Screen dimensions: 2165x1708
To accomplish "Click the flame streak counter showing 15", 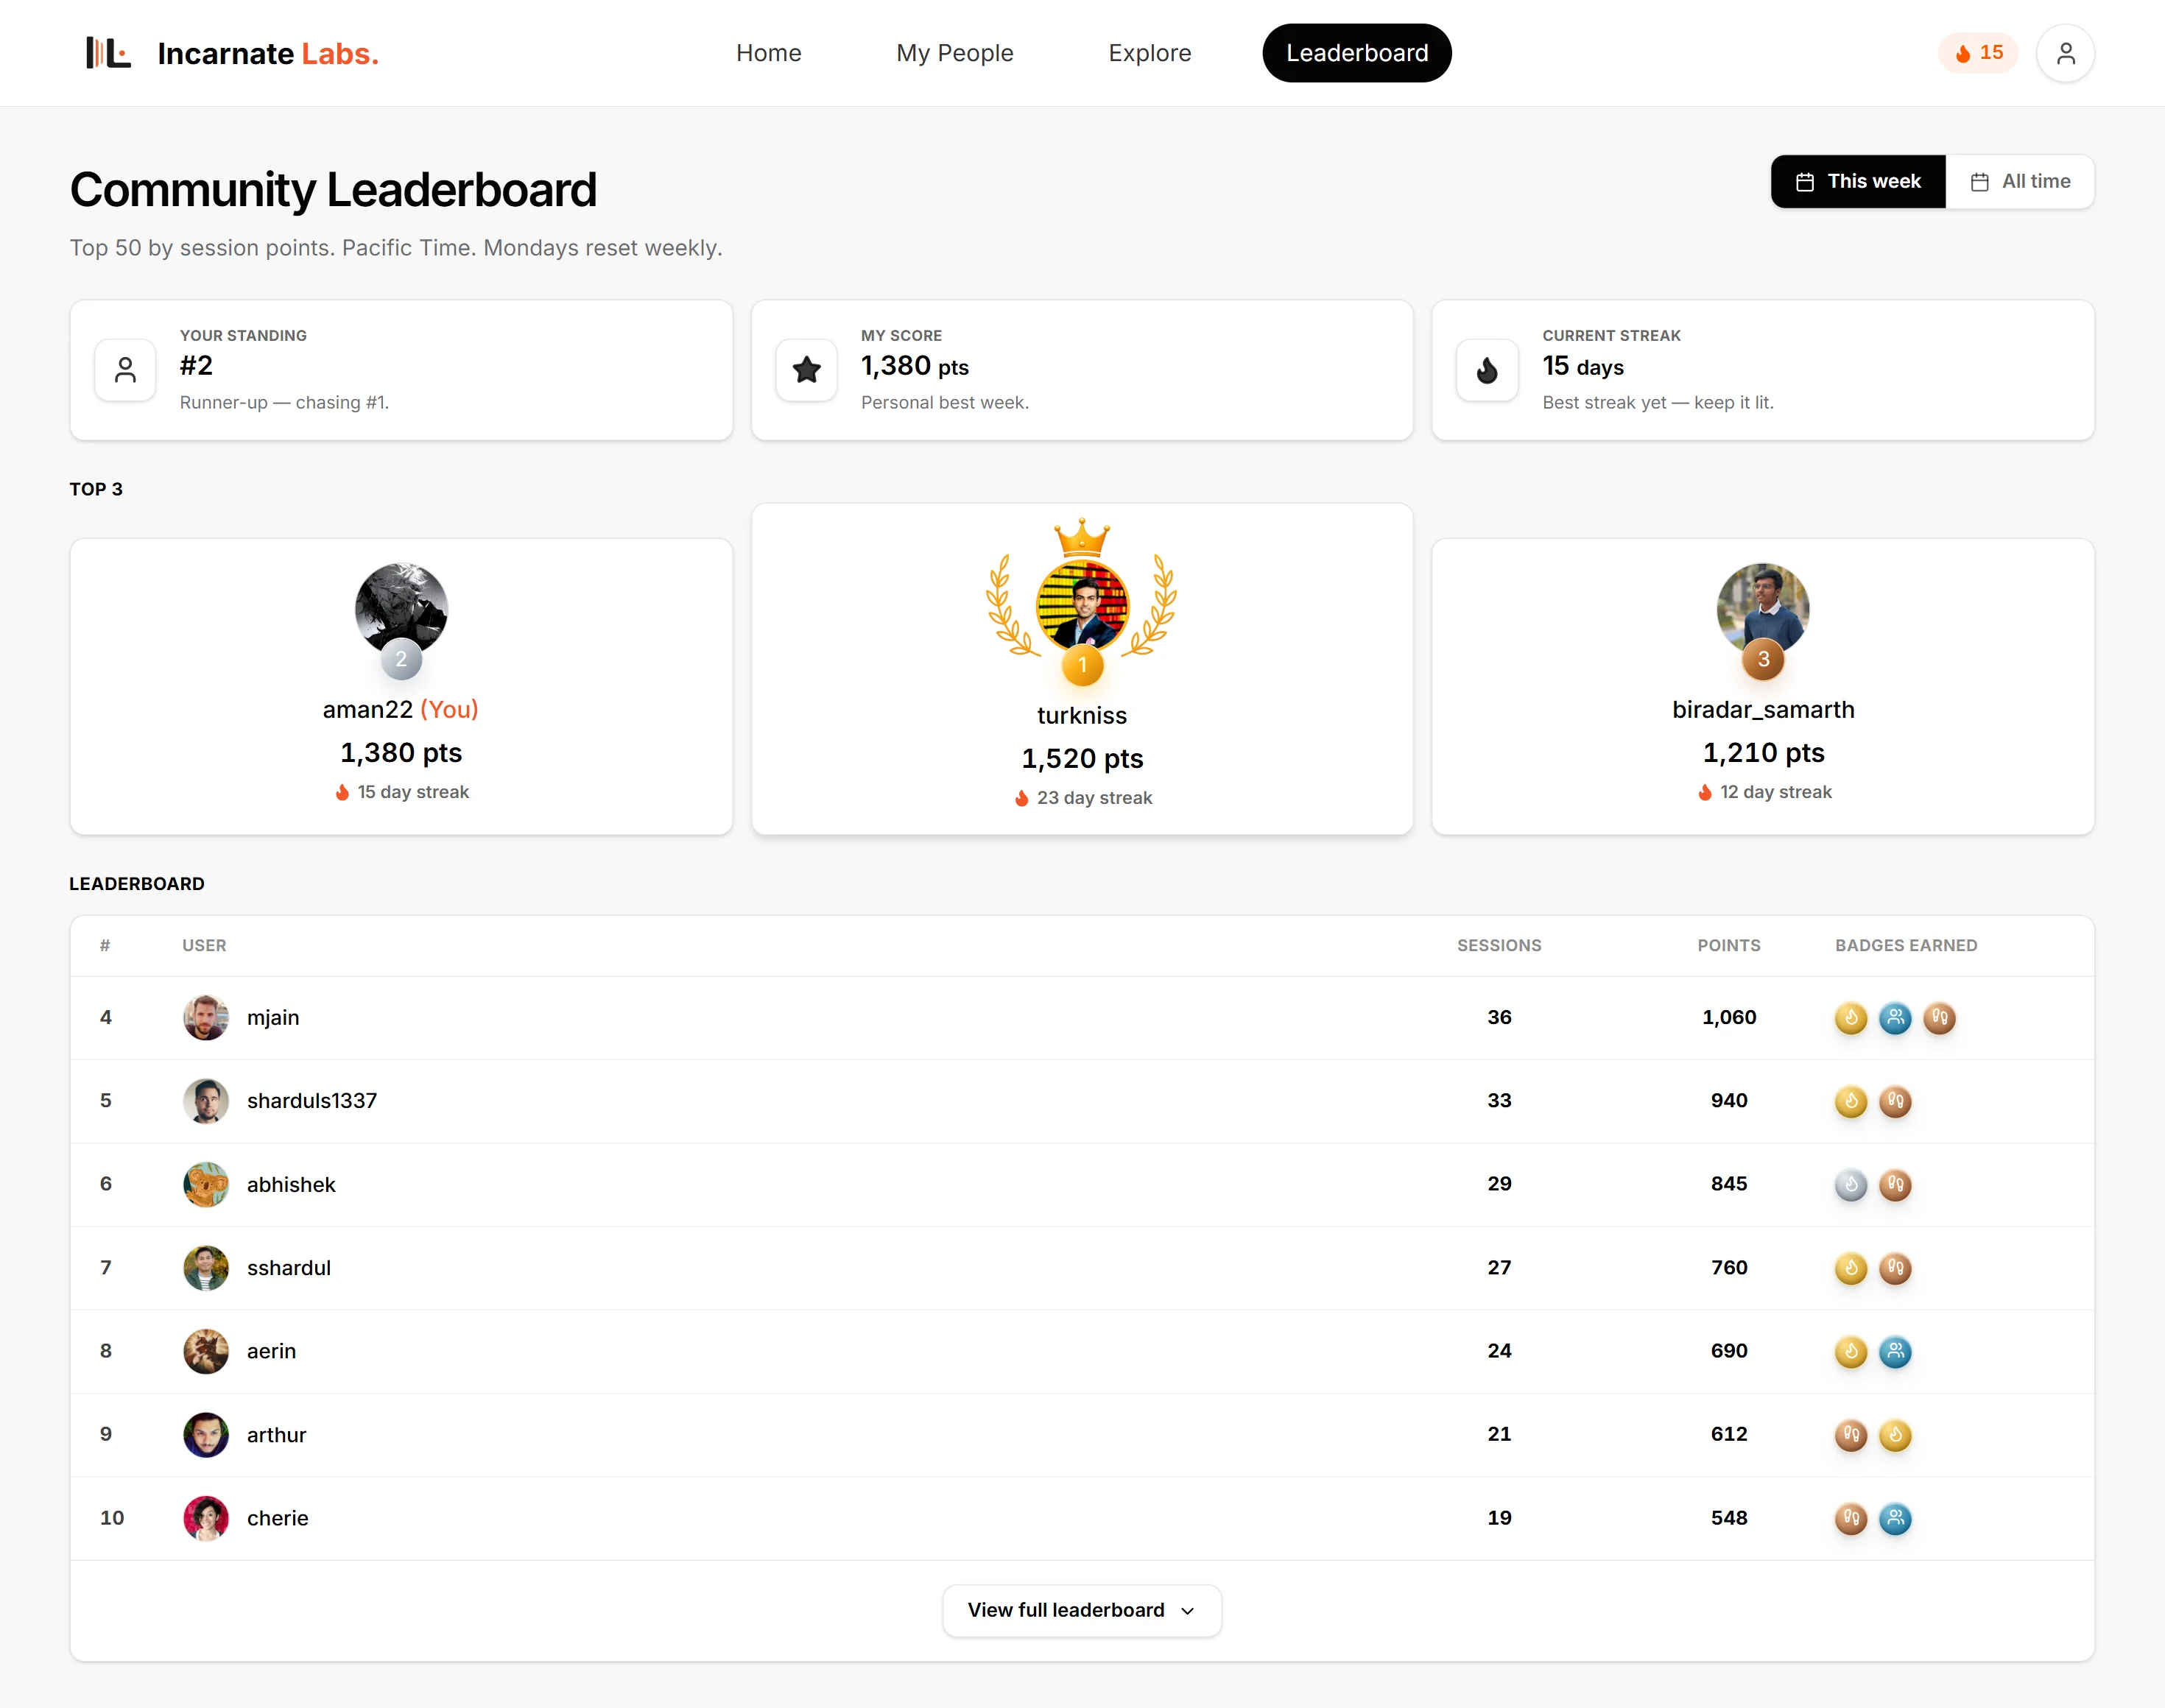I will [x=1978, y=53].
